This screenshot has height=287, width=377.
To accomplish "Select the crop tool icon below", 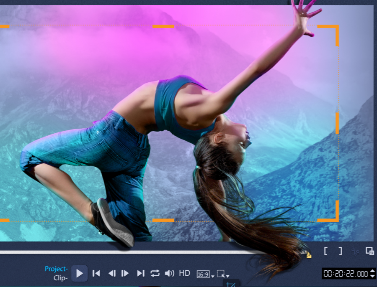I will 231,284.
